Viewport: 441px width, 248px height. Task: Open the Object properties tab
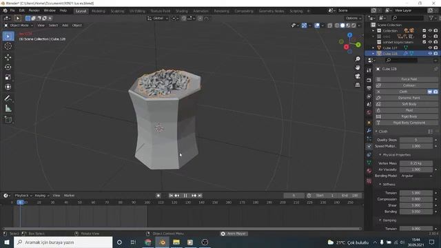click(369, 123)
